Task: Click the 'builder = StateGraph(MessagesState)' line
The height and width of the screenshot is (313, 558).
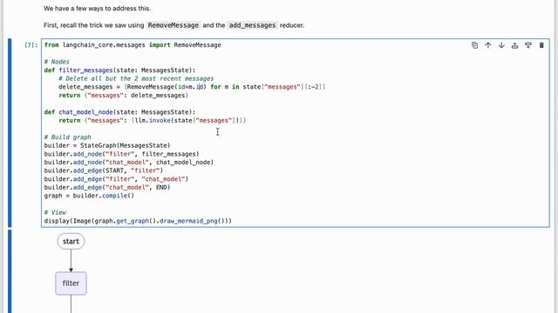Action: tap(107, 145)
